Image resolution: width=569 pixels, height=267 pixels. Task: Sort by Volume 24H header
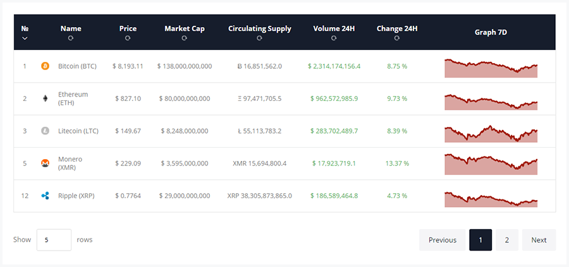(334, 28)
